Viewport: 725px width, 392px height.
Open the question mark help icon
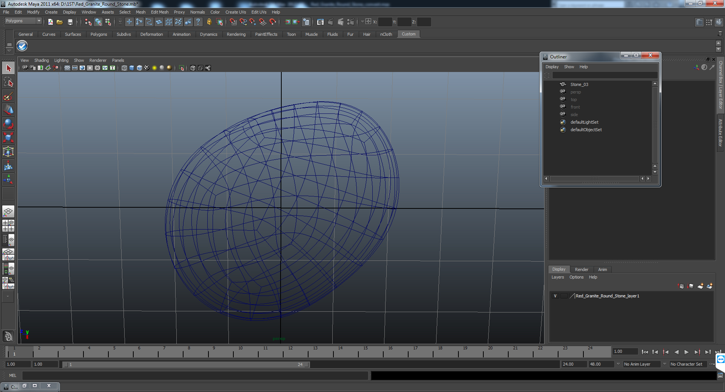coord(198,22)
